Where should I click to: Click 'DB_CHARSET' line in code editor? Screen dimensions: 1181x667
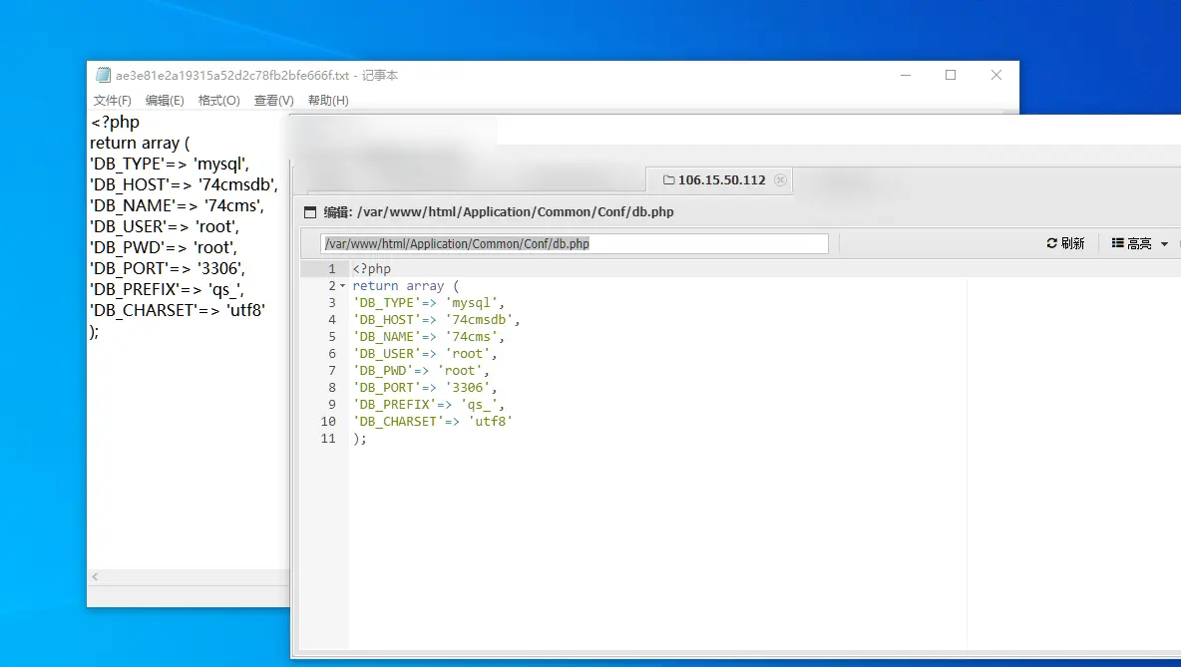click(432, 422)
